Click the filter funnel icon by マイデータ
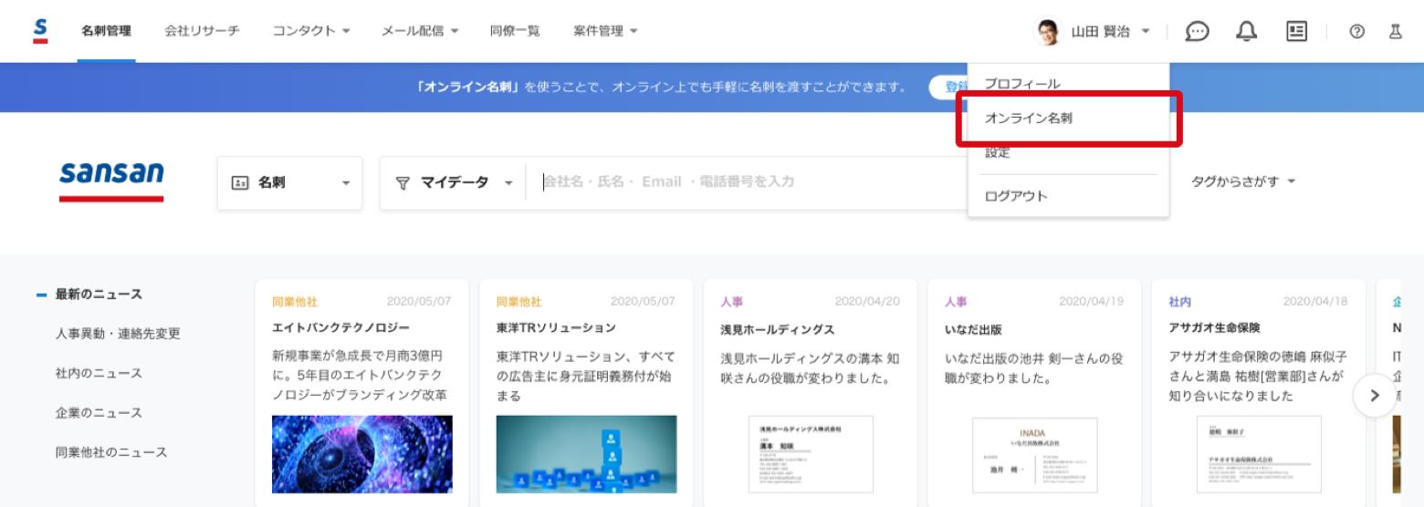This screenshot has height=507, width=1424. (x=403, y=182)
